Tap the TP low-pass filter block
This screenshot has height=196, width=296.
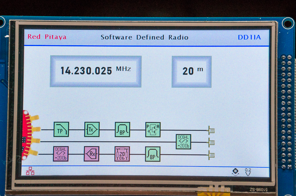point(61,129)
